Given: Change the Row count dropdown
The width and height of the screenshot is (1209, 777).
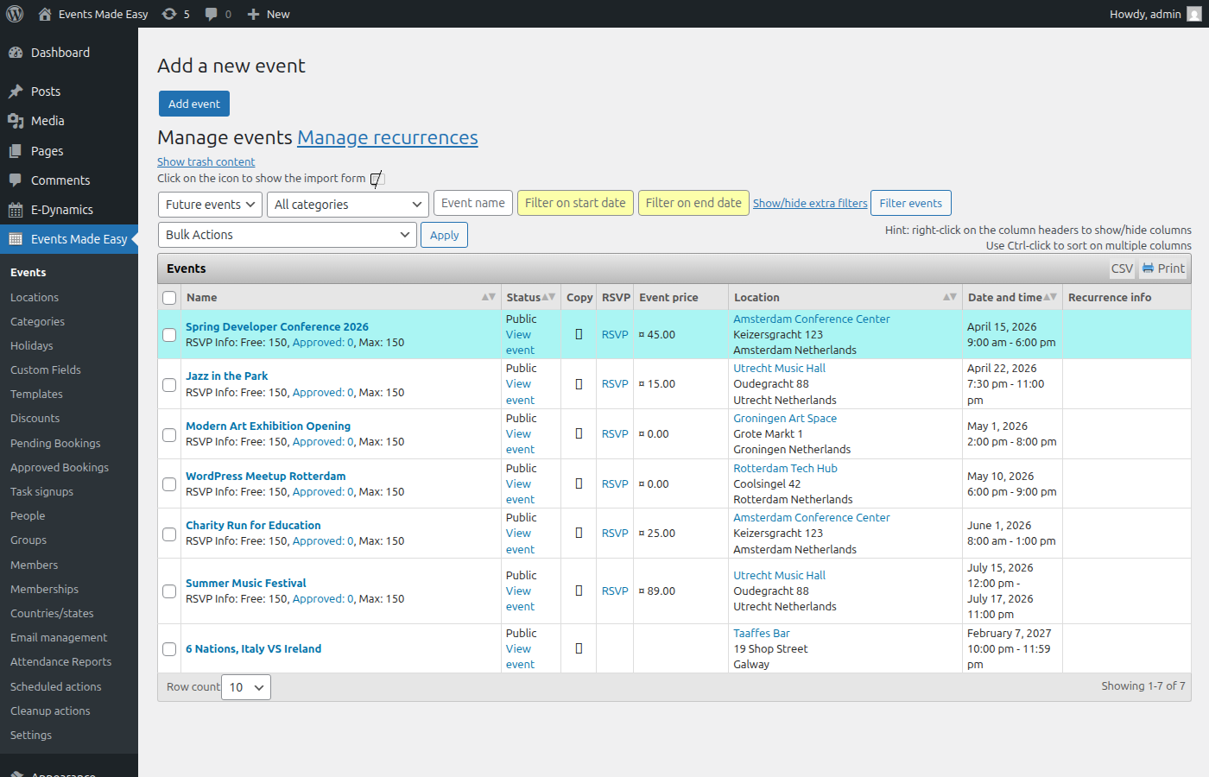Looking at the screenshot, I should [x=245, y=686].
